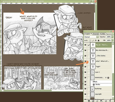Click the Lock position move icon
Image resolution: width=115 pixels, height=102 pixels.
96,40
